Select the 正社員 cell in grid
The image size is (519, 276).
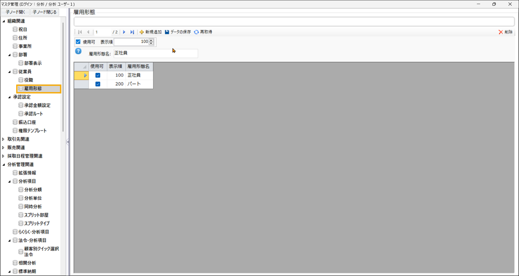pyautogui.click(x=139, y=76)
